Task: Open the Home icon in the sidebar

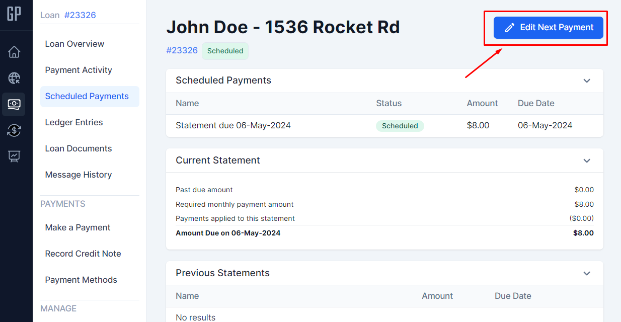Action: 14,52
